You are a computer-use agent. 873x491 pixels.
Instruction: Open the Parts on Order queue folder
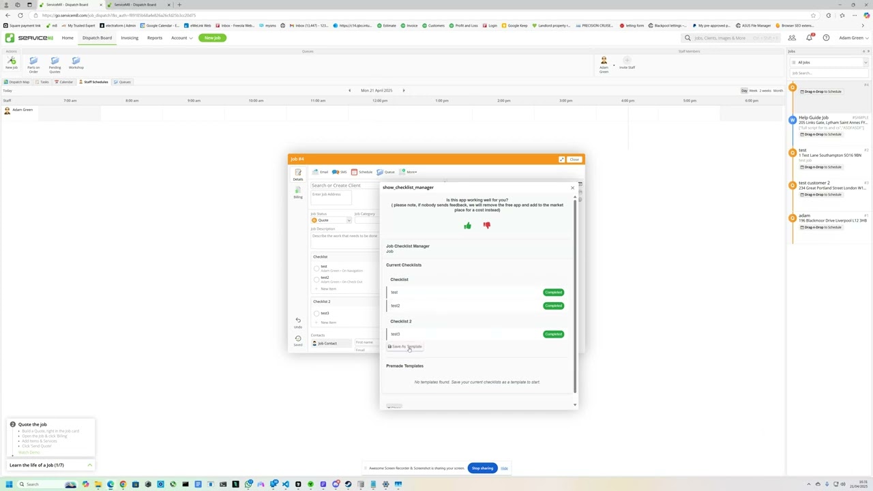(x=33, y=61)
